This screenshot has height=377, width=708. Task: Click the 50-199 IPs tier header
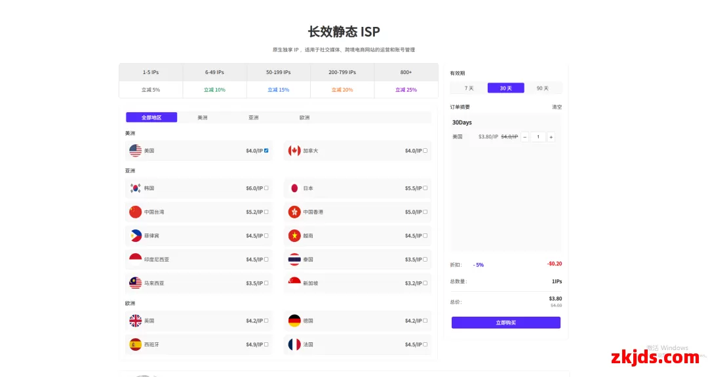click(x=278, y=72)
